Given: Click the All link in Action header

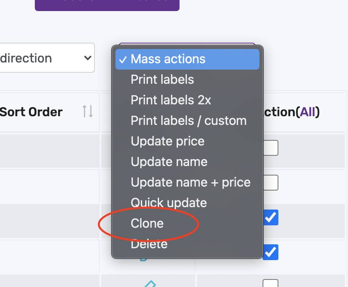Looking at the screenshot, I should click(x=307, y=112).
